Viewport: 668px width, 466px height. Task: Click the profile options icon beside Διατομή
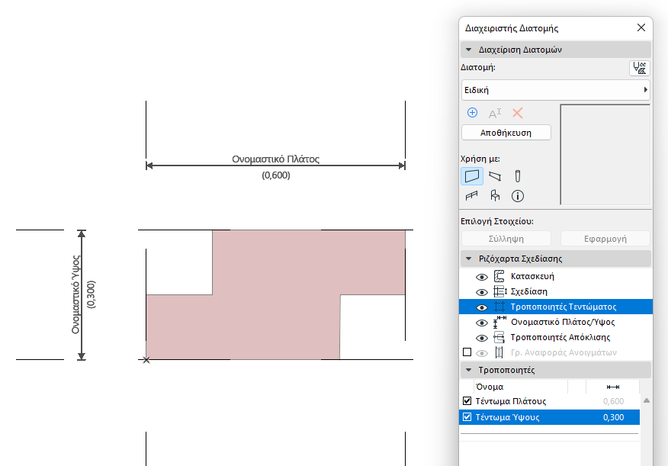point(639,68)
